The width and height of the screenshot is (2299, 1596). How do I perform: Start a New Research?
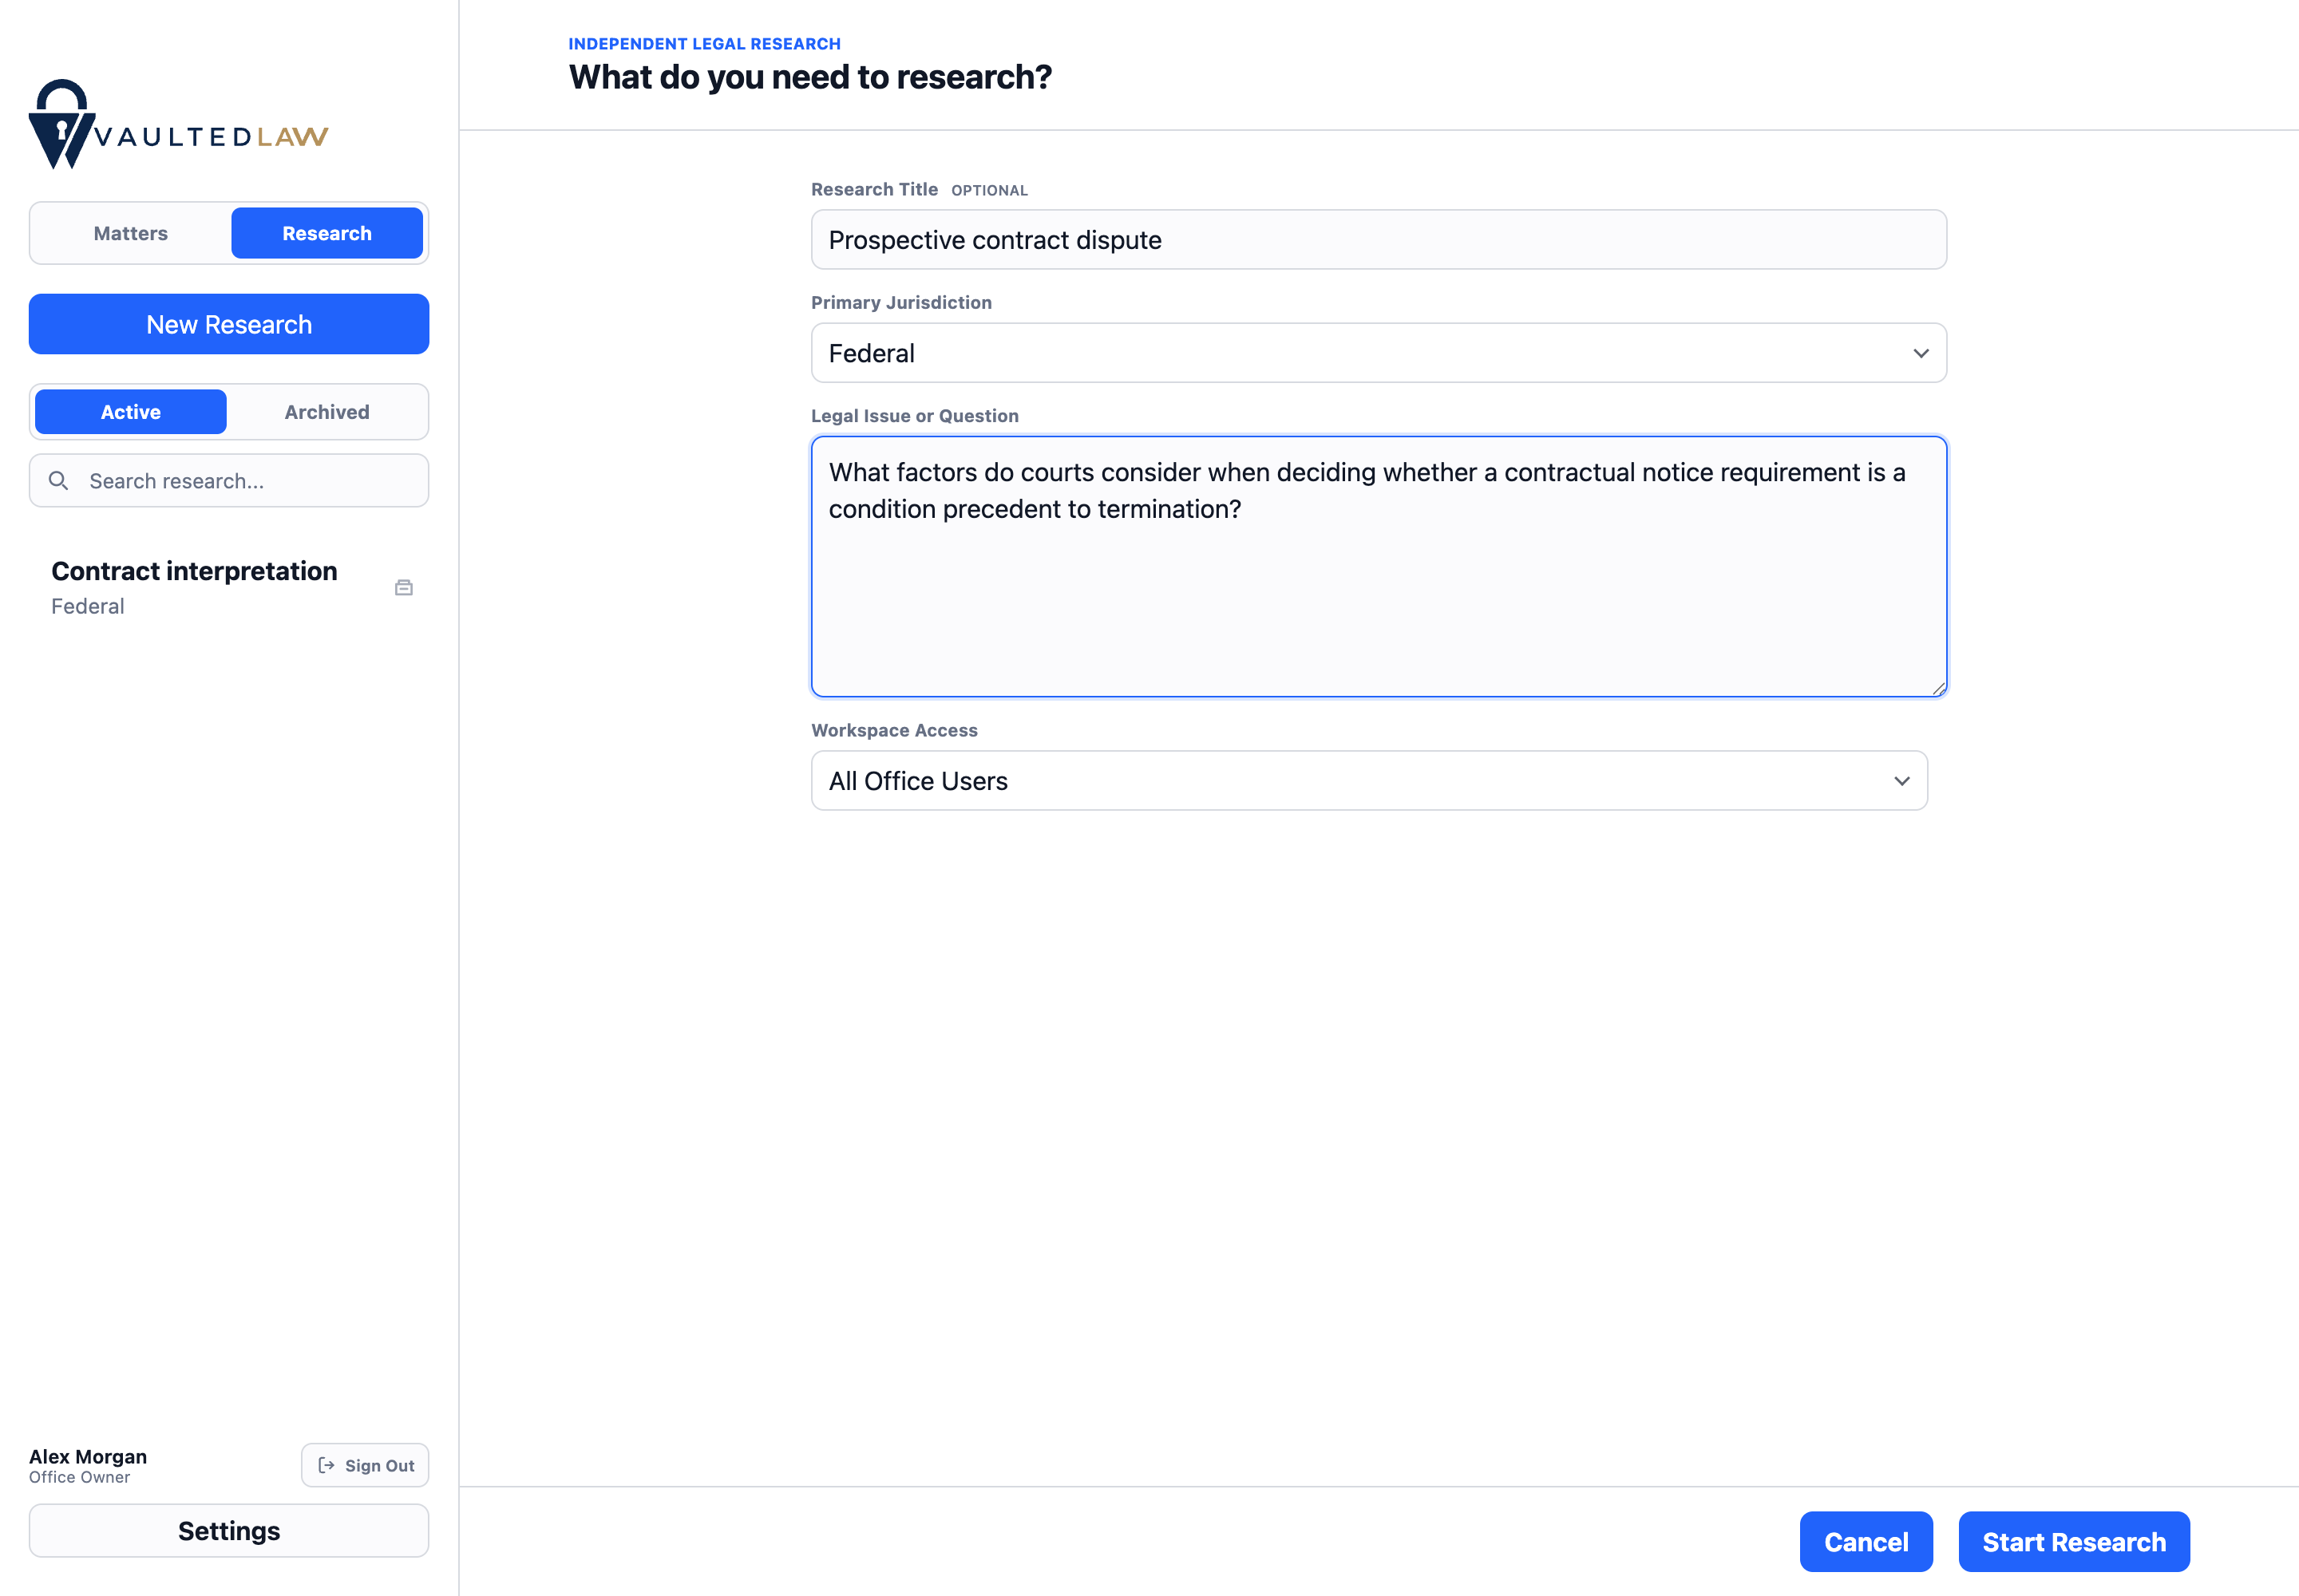click(229, 324)
